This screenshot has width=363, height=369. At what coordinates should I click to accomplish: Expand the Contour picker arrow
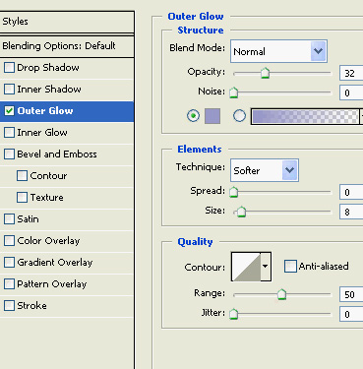pos(266,267)
